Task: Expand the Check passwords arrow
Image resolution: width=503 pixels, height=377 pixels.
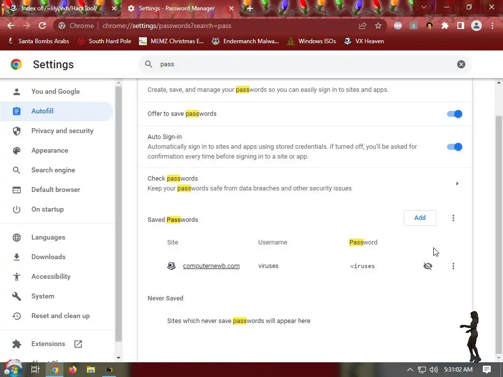Action: click(457, 184)
